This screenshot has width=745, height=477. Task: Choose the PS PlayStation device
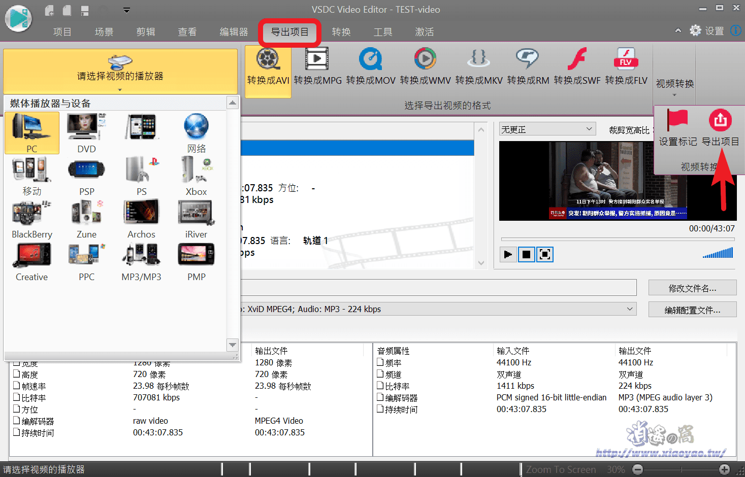coord(142,176)
